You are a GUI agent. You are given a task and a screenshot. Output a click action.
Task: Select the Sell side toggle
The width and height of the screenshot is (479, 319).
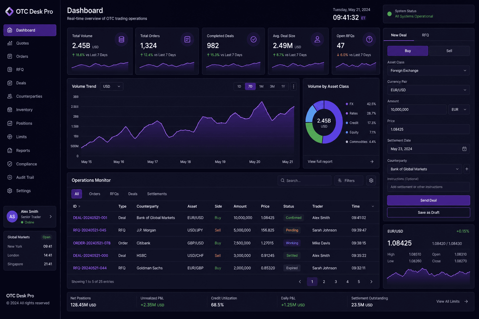[x=449, y=51]
